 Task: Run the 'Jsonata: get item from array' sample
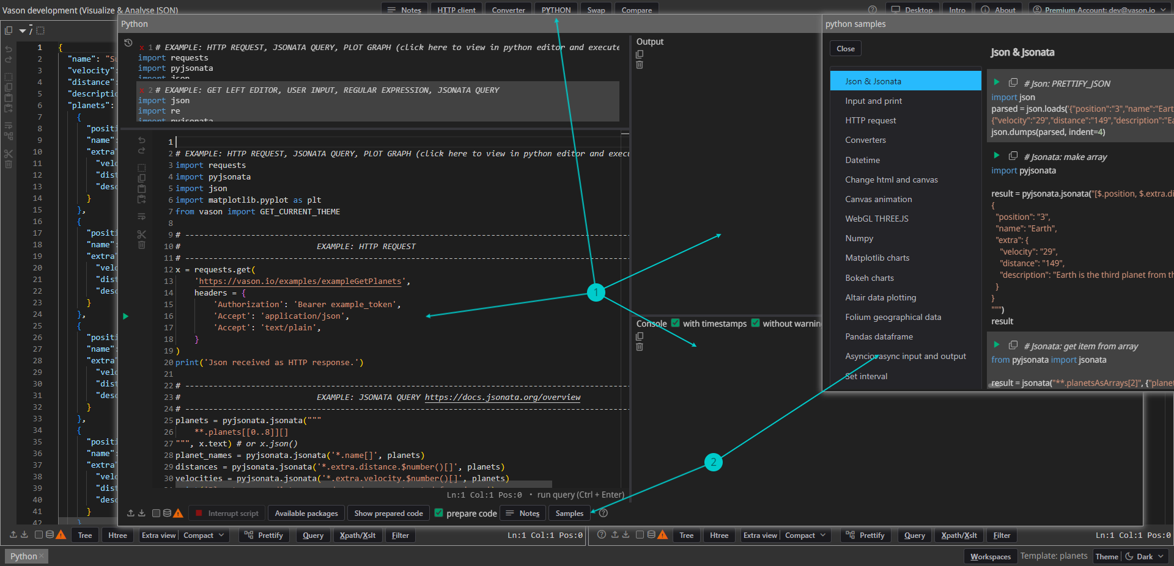[x=997, y=344]
